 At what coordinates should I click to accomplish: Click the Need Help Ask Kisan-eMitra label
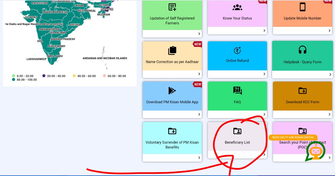click(x=293, y=137)
